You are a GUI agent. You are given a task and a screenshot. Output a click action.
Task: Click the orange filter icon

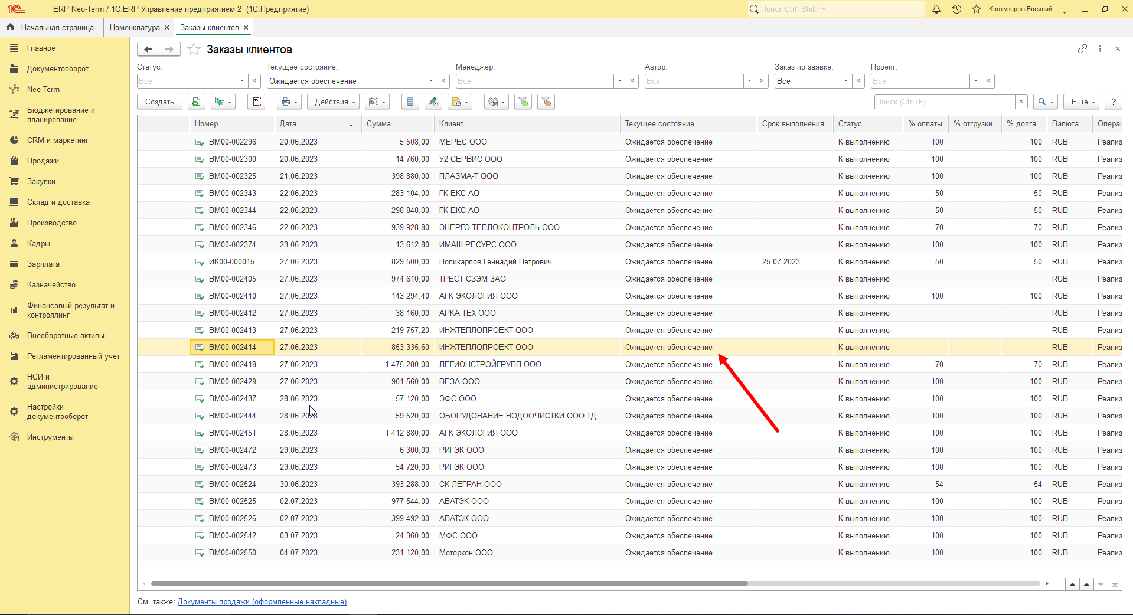pos(546,102)
